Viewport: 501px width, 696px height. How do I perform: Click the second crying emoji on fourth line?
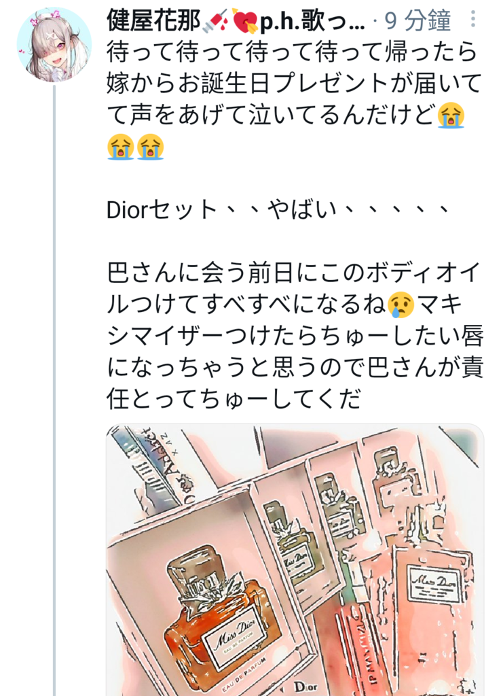click(x=150, y=147)
